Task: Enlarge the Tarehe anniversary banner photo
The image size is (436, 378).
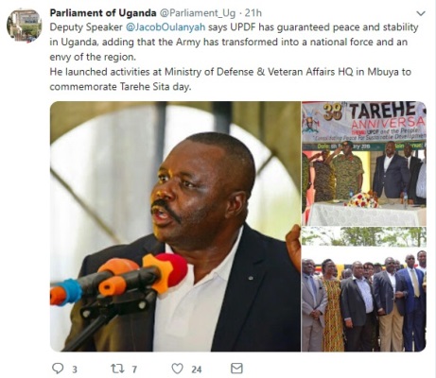Action: [364, 163]
